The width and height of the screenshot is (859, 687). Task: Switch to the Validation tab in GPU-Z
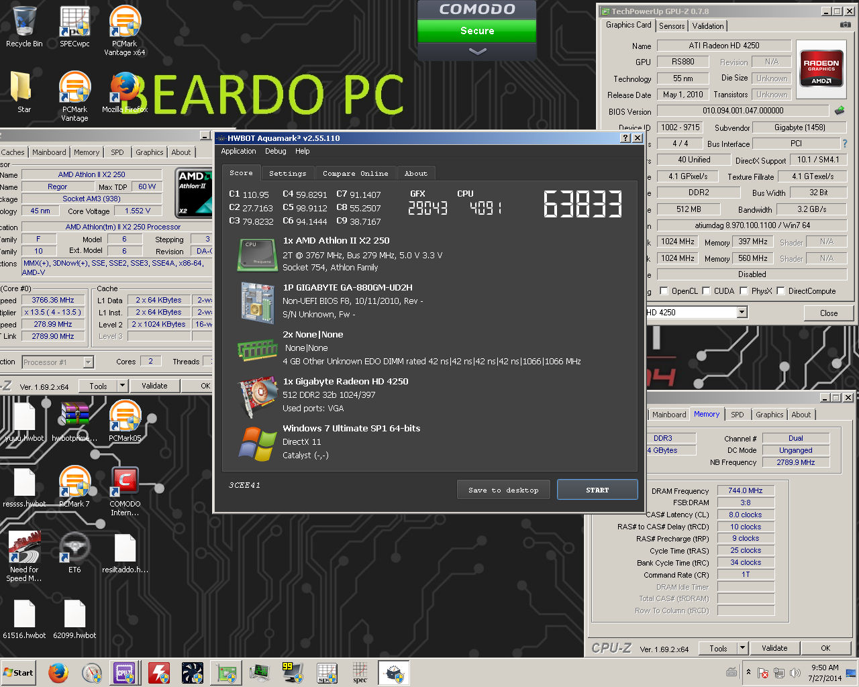[708, 26]
